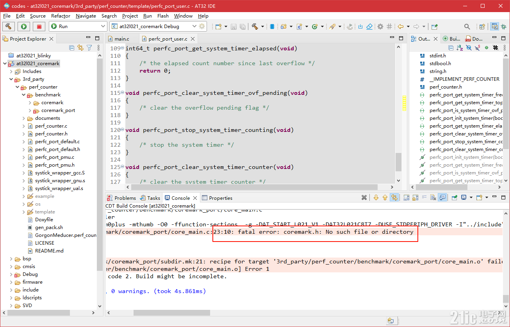The height and width of the screenshot is (327, 510).
Task: Open the Refactor menu
Action: tap(61, 16)
